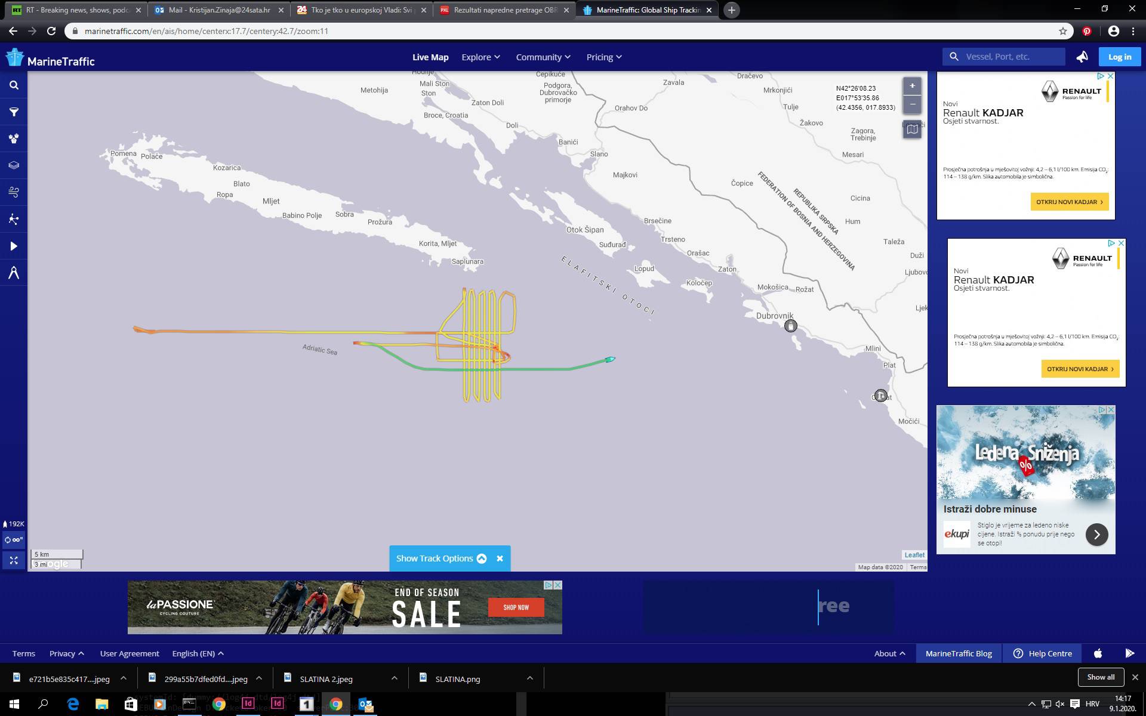Click the notifications bell icon
This screenshot has width=1146, height=716.
(x=1082, y=56)
